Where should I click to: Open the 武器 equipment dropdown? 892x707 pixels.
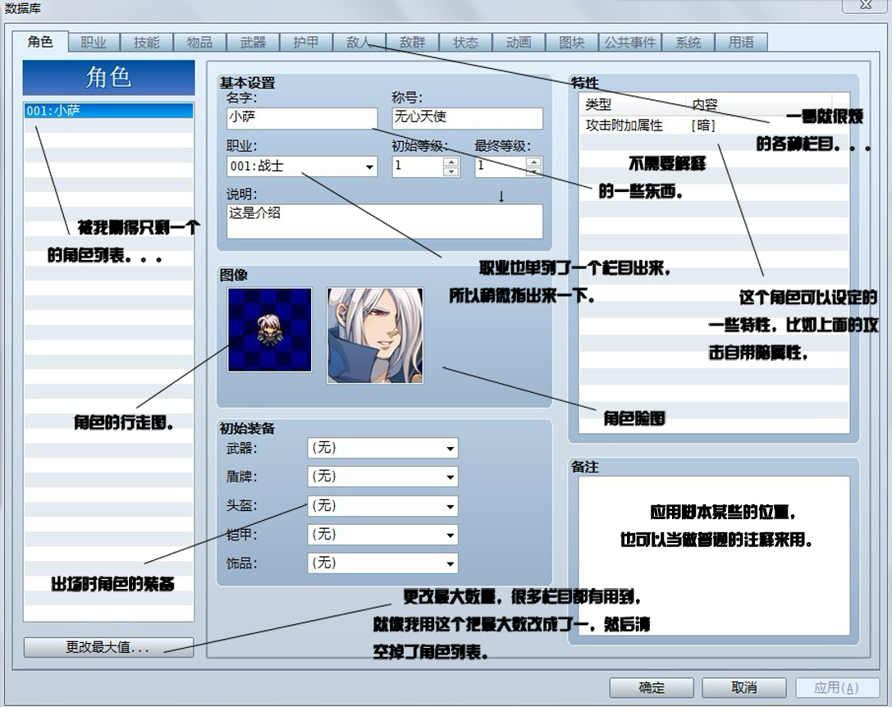coord(382,448)
